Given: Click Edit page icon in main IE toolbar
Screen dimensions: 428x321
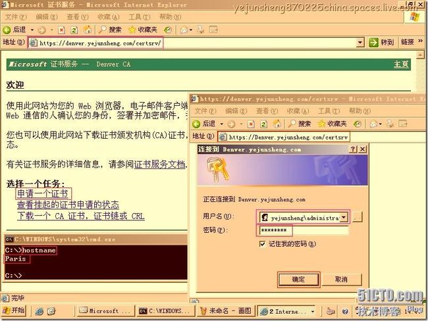Looking at the screenshot, I should 213,30.
